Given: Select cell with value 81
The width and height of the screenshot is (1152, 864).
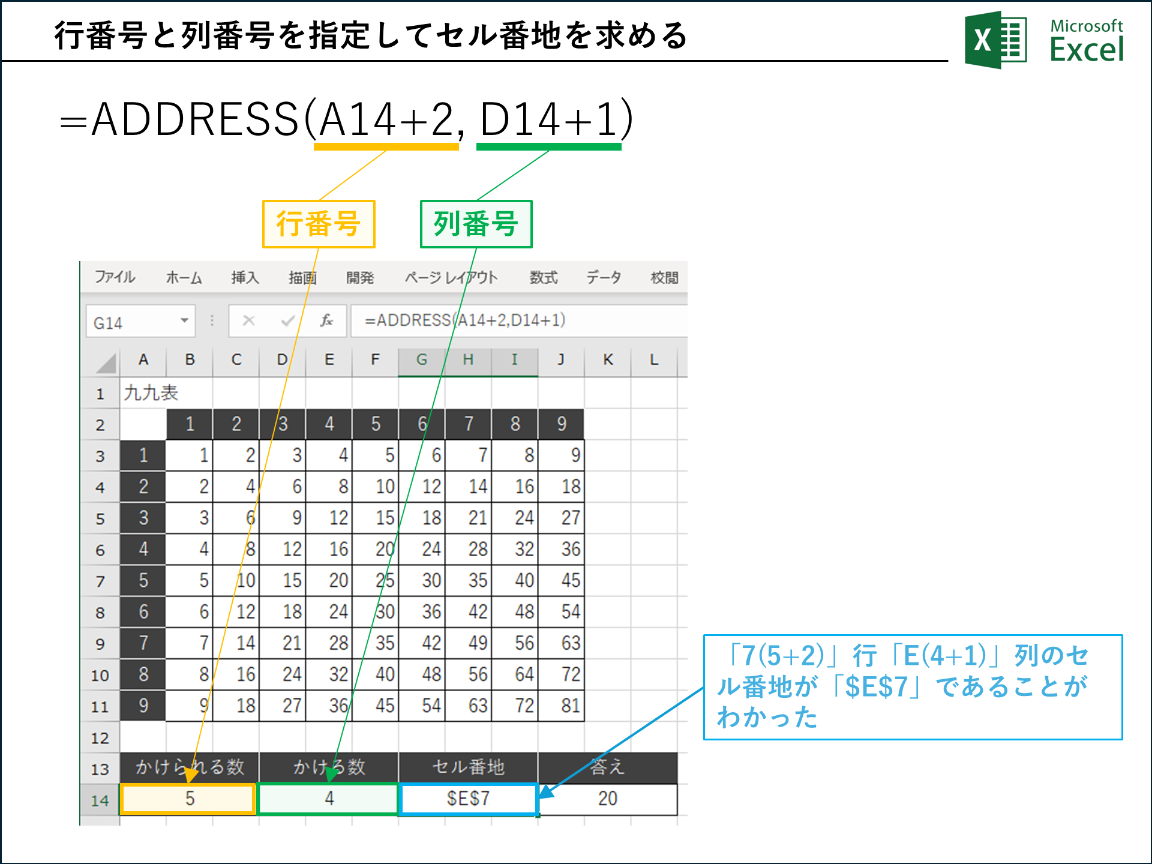Looking at the screenshot, I should click(561, 706).
